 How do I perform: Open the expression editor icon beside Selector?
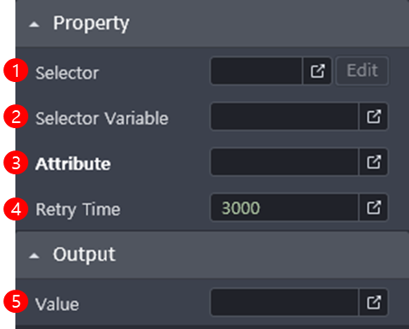[317, 71]
